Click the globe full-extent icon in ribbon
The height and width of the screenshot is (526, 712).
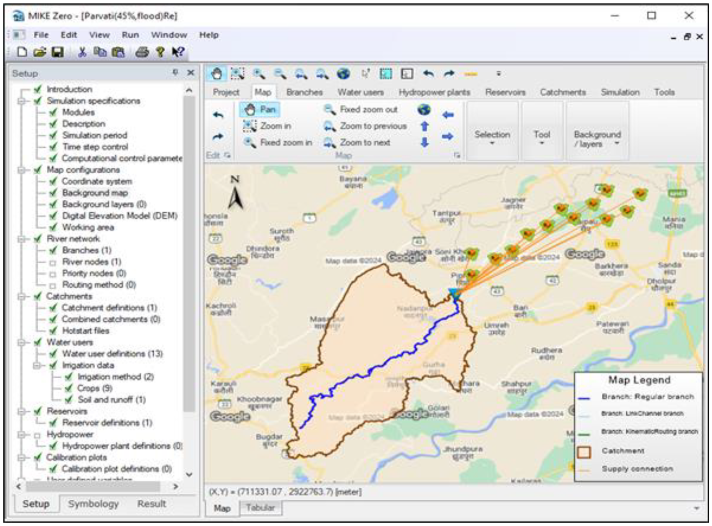click(x=424, y=110)
